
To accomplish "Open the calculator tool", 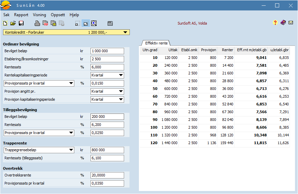I will 110,23.
